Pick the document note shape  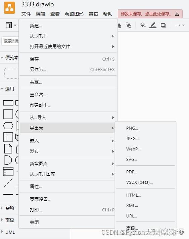coord(8,148)
